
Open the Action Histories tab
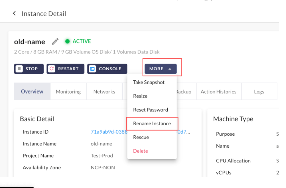pyautogui.click(x=218, y=91)
